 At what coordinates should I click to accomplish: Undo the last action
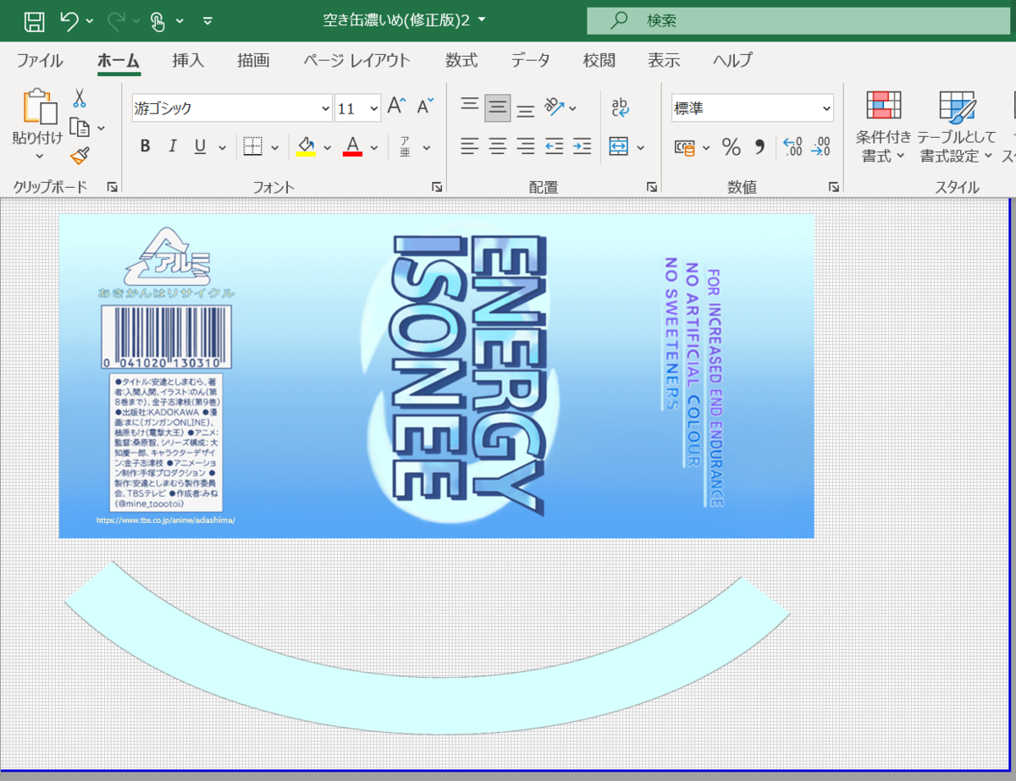tap(69, 20)
